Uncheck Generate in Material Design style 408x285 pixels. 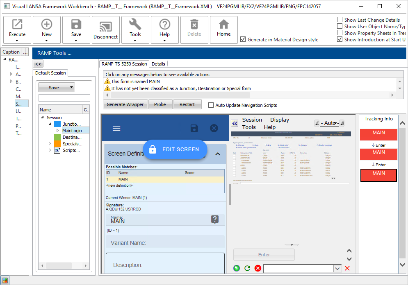243,39
